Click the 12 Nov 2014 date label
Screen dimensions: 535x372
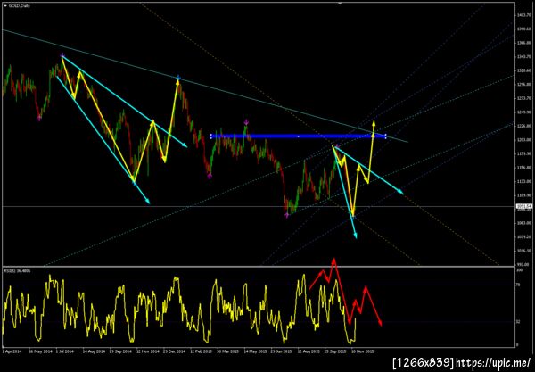pyautogui.click(x=147, y=351)
